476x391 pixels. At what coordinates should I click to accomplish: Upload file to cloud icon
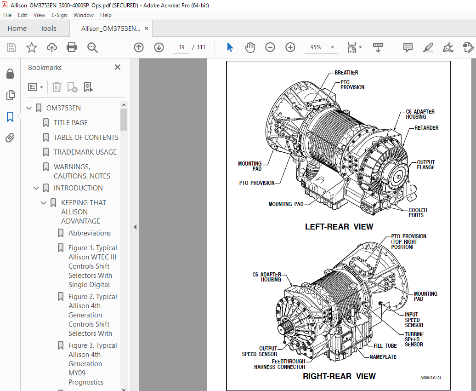52,47
